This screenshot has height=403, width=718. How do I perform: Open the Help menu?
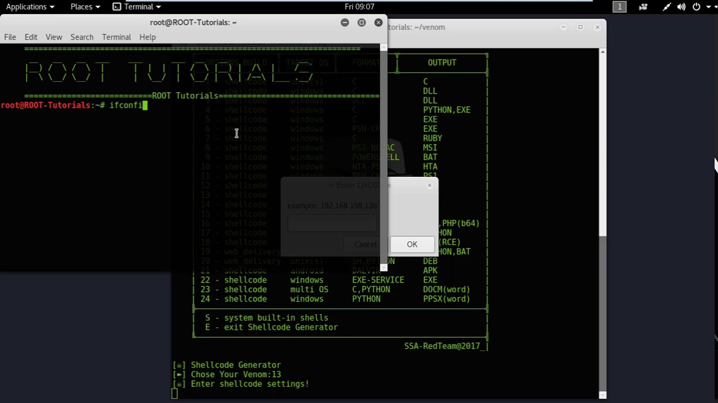point(148,37)
